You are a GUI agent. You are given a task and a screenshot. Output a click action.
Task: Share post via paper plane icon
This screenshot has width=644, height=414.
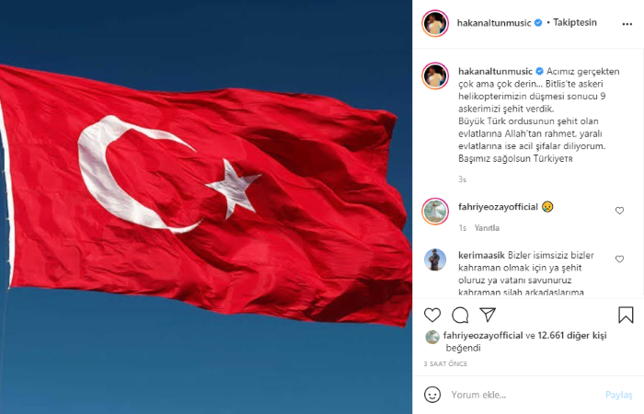click(x=488, y=315)
